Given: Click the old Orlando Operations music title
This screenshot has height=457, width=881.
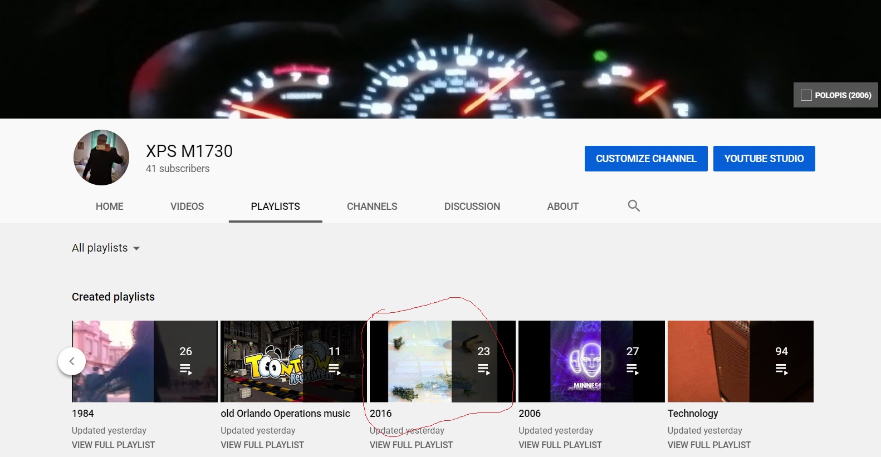Looking at the screenshot, I should 286,414.
